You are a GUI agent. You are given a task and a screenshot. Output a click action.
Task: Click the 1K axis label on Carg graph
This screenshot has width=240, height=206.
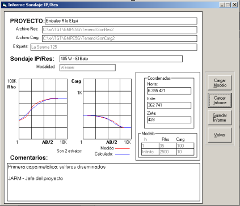(x=79, y=93)
